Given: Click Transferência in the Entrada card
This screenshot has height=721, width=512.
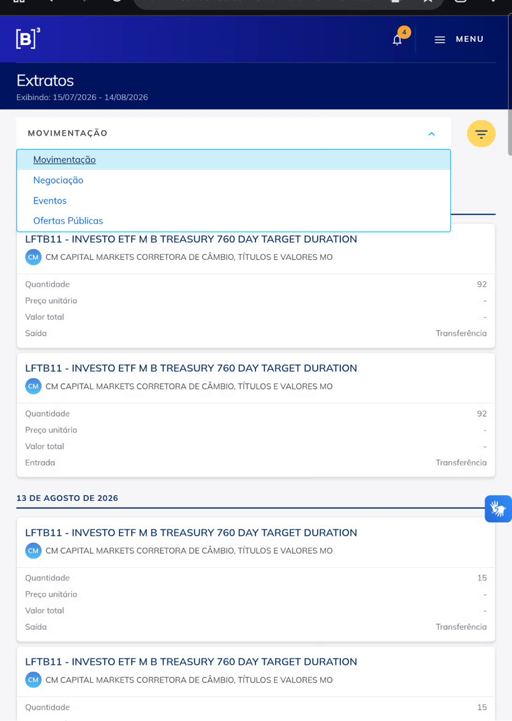Looking at the screenshot, I should [461, 462].
